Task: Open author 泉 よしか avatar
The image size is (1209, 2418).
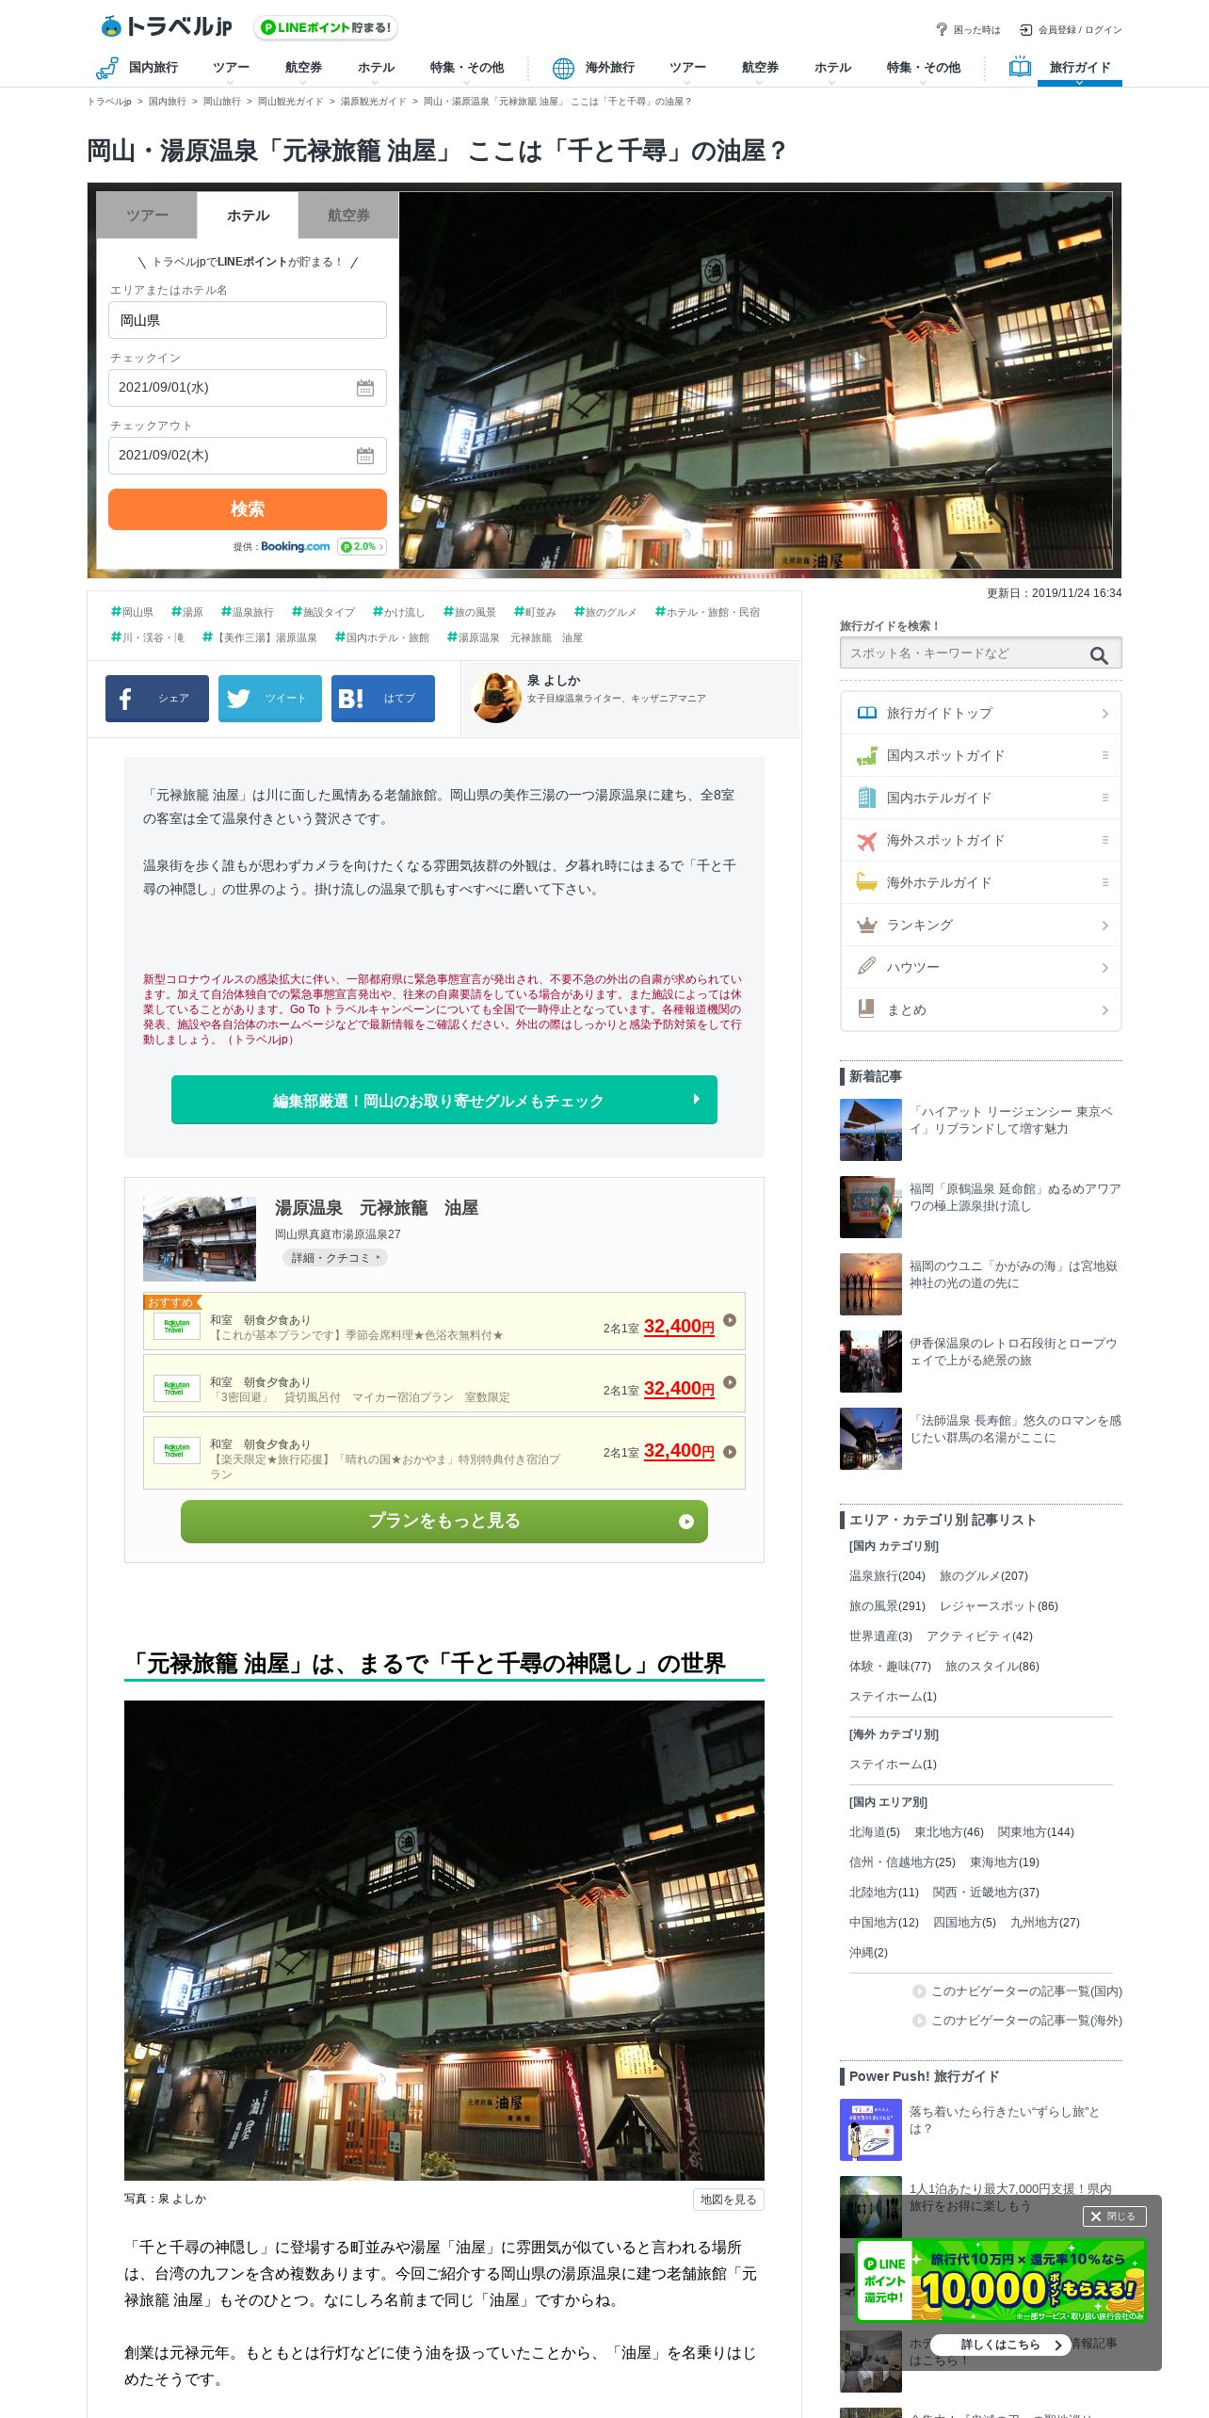Action: [x=496, y=698]
